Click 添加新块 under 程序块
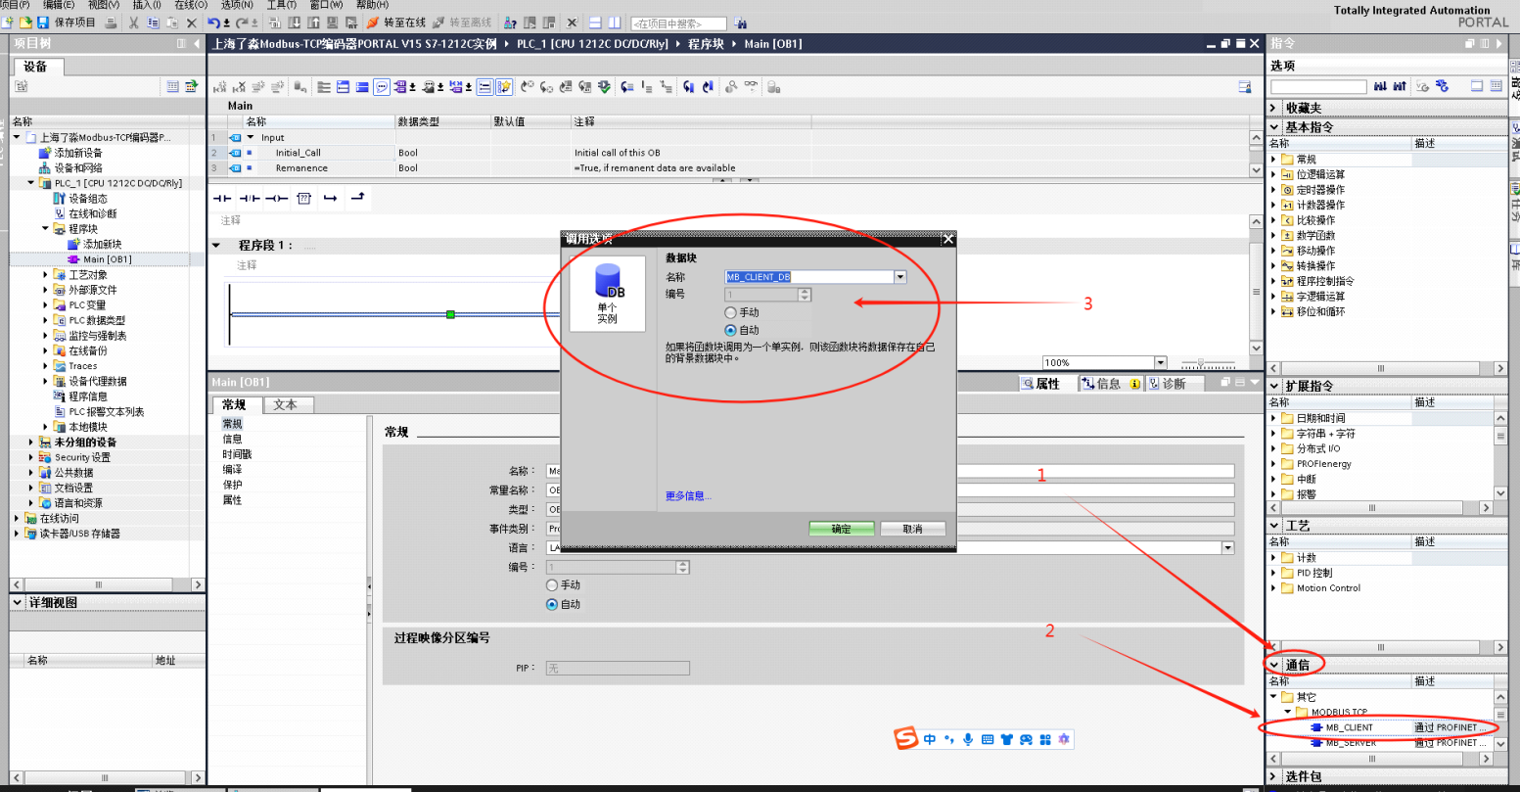The width and height of the screenshot is (1520, 792). (x=103, y=244)
